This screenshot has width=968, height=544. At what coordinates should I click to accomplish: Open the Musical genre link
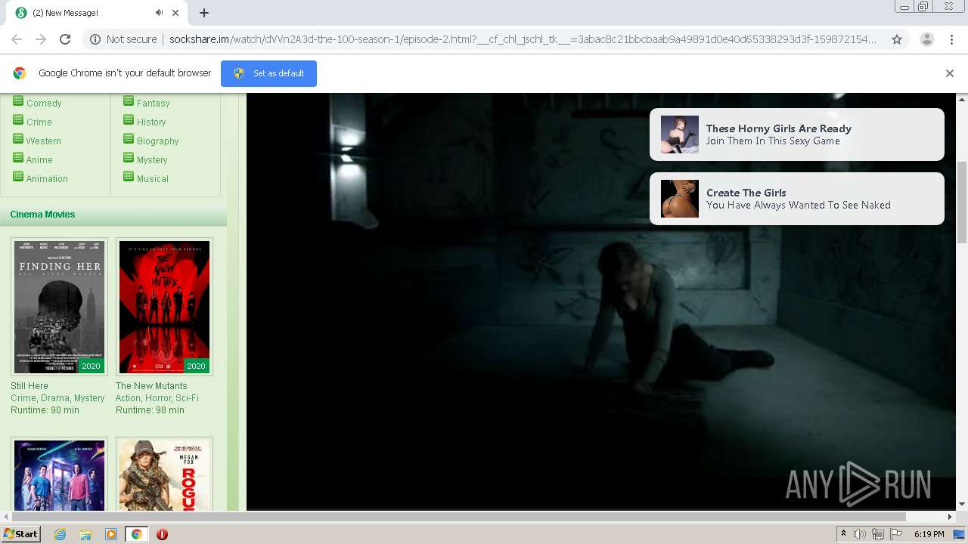[x=153, y=179]
